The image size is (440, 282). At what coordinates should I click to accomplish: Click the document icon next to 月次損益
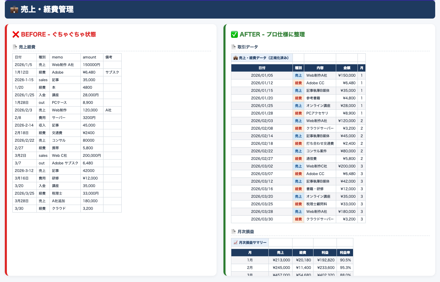coord(233,231)
